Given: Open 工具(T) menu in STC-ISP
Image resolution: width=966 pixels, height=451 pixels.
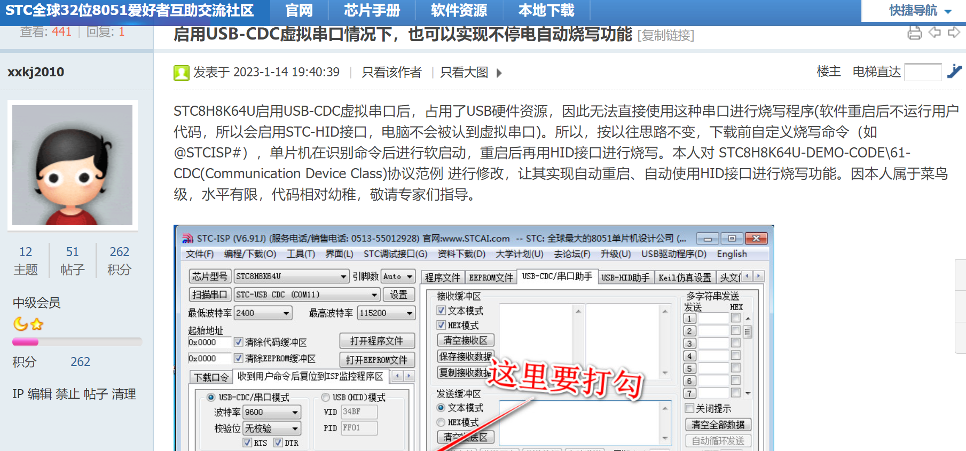Looking at the screenshot, I should (301, 254).
